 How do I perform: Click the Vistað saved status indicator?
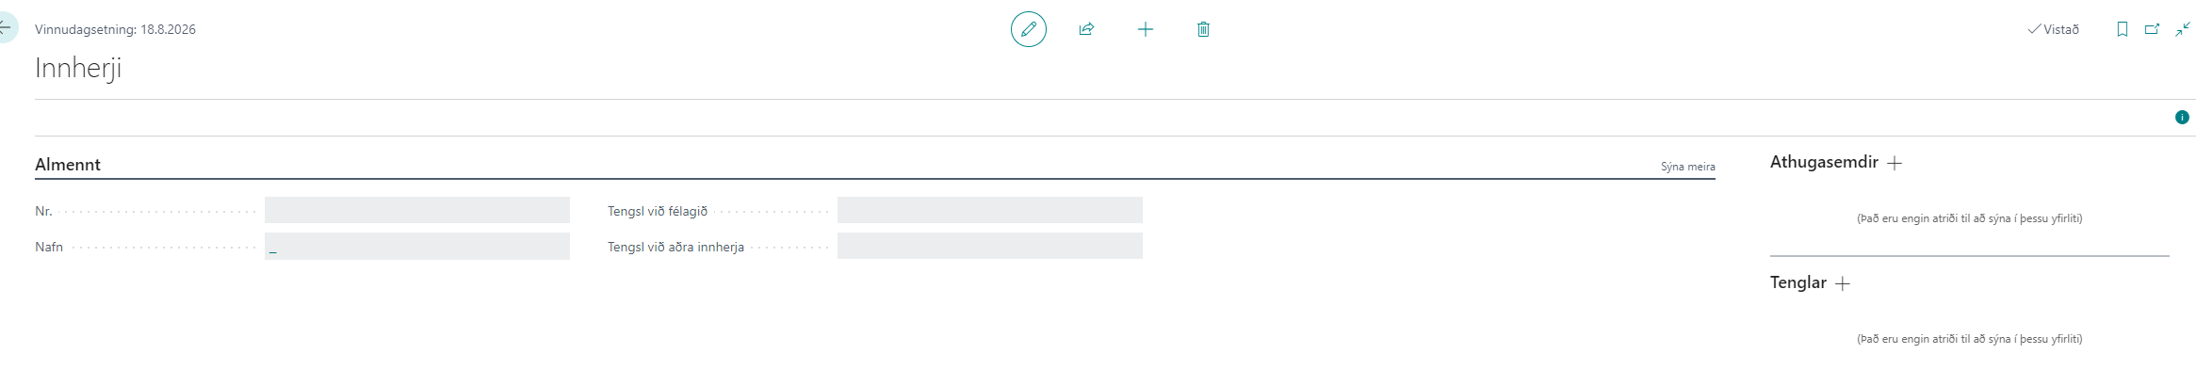point(2053,29)
